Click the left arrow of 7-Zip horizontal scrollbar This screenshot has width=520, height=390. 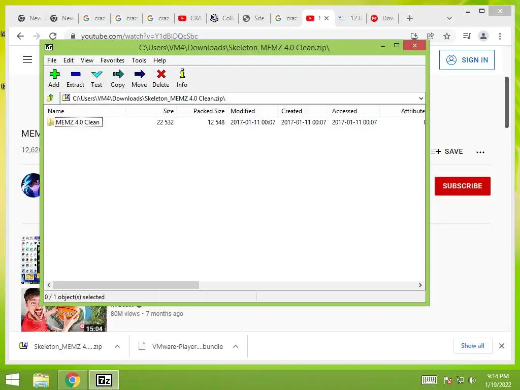tap(49, 285)
